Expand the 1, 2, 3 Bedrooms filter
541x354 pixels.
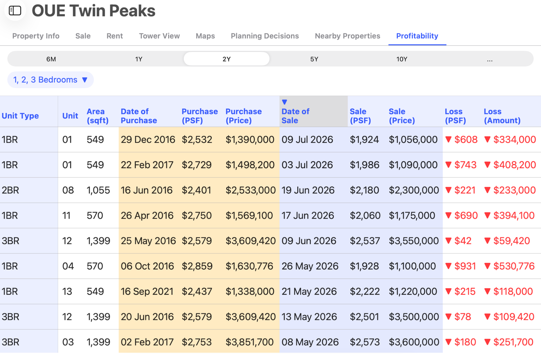point(50,80)
